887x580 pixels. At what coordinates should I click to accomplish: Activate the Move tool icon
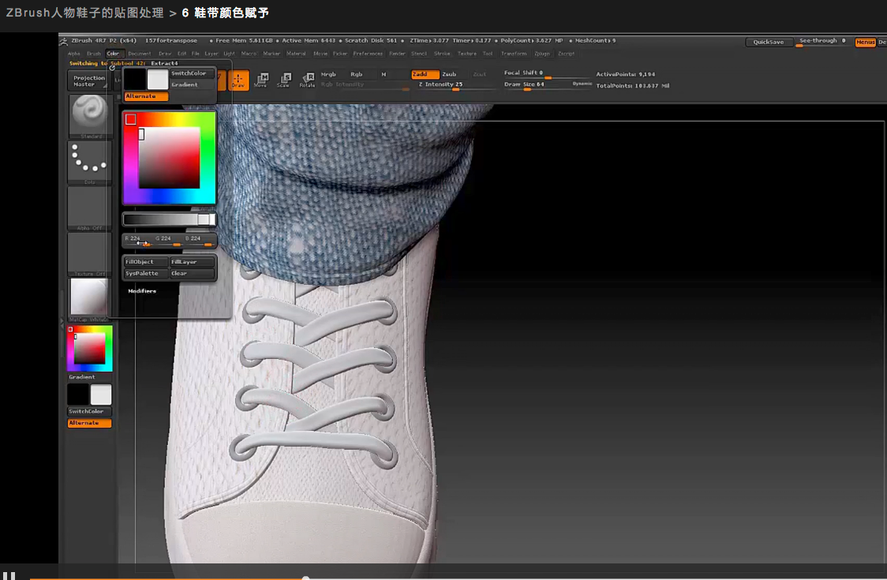[x=261, y=80]
